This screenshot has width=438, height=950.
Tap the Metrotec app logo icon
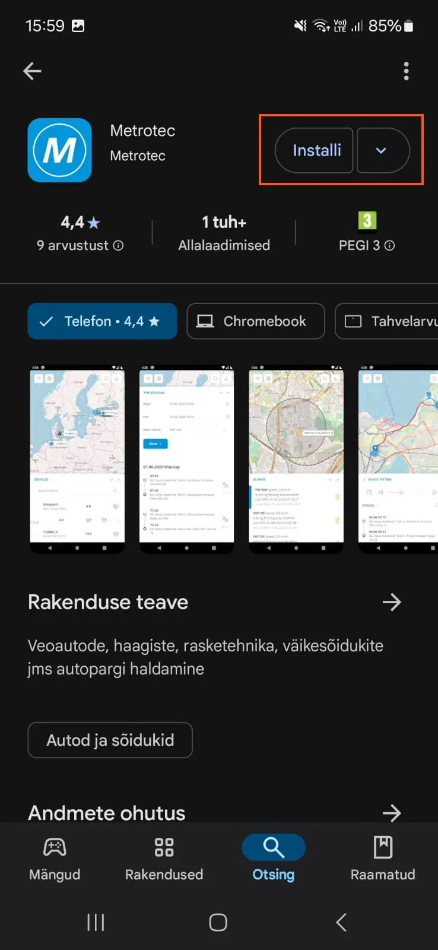59,150
